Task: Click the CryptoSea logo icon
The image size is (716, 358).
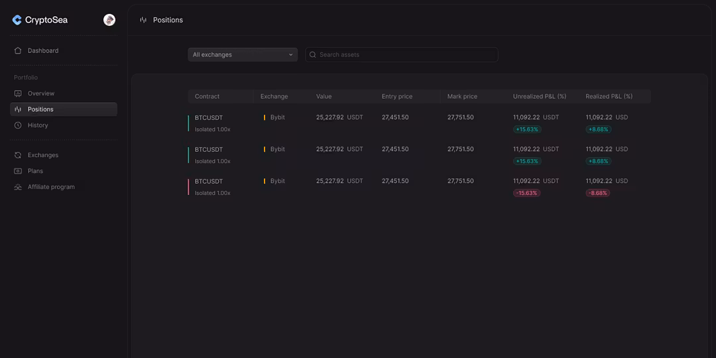Action: click(x=17, y=20)
